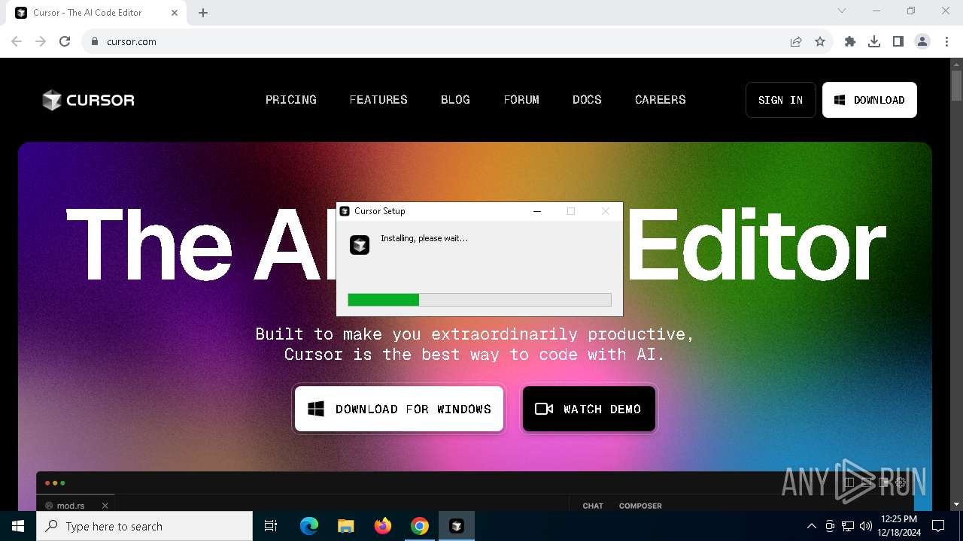The height and width of the screenshot is (541, 963).
Task: Switch to Cursor Setup on taskbar
Action: point(456,526)
